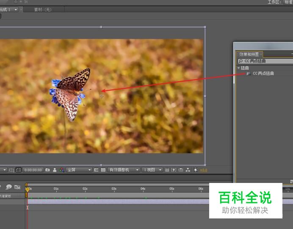Select the layer duration bar in timeline
Image resolution: width=293 pixels, height=229 pixels.
pyautogui.click(x=118, y=202)
